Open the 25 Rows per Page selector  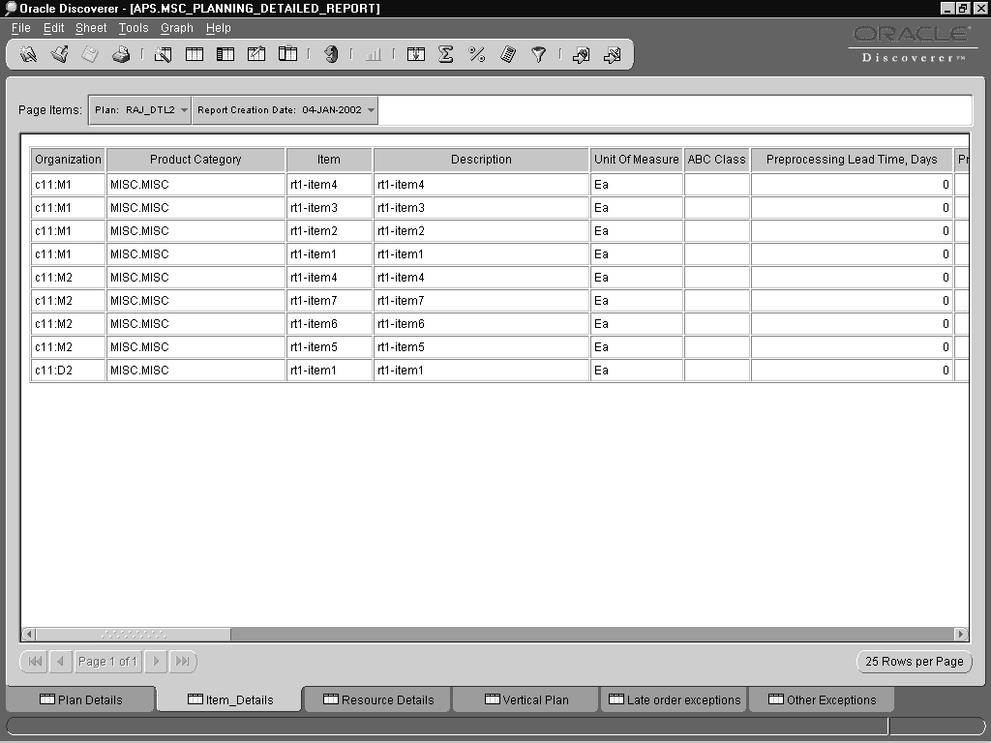pos(914,662)
